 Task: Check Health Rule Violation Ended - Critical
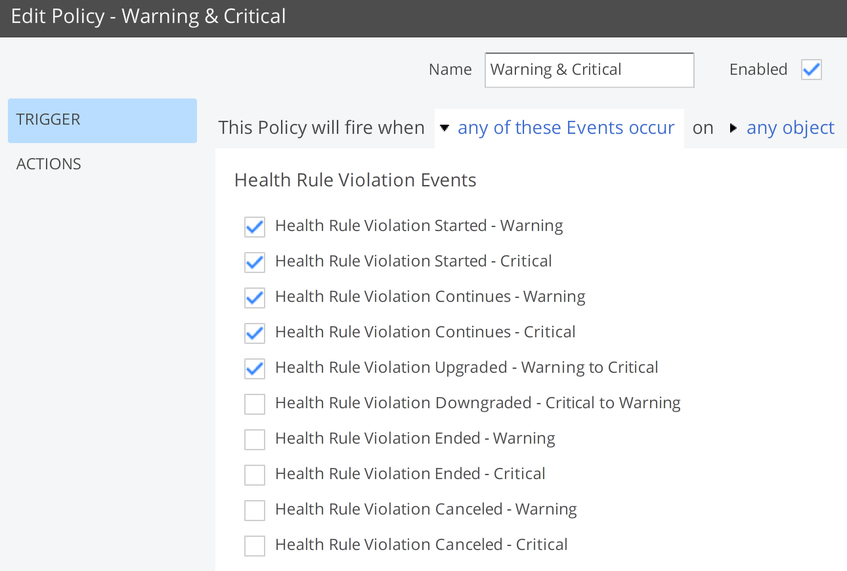pos(255,475)
